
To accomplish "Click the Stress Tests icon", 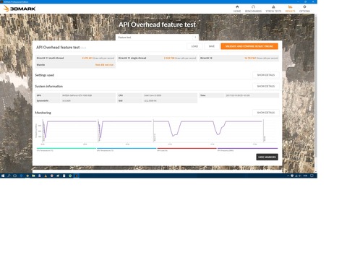I will click(x=273, y=6).
